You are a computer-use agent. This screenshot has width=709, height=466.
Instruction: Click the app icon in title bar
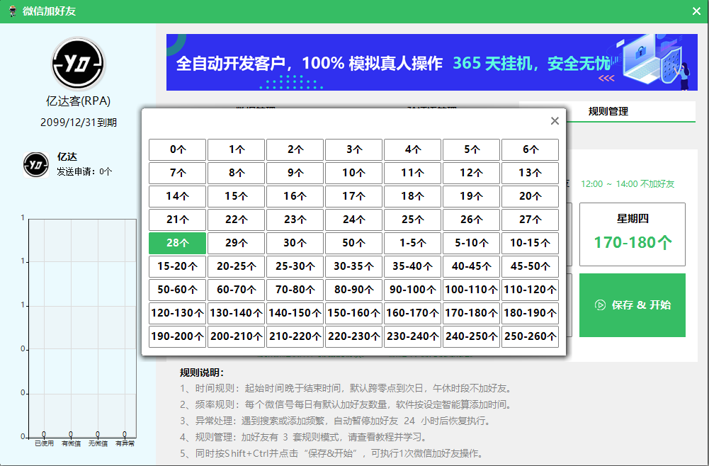point(13,11)
